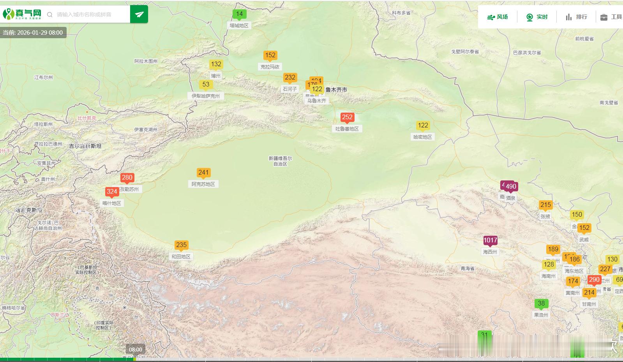Select the 174 AQI marker at 黄南州

(573, 281)
